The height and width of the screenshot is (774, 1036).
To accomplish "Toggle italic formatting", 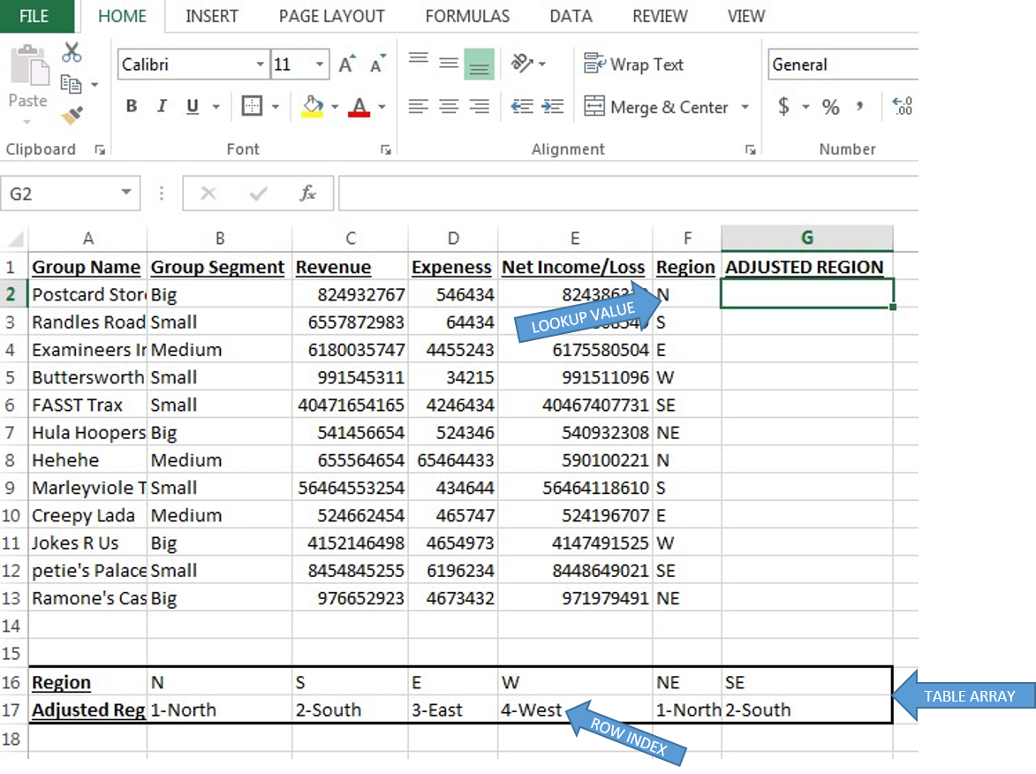I will (160, 106).
